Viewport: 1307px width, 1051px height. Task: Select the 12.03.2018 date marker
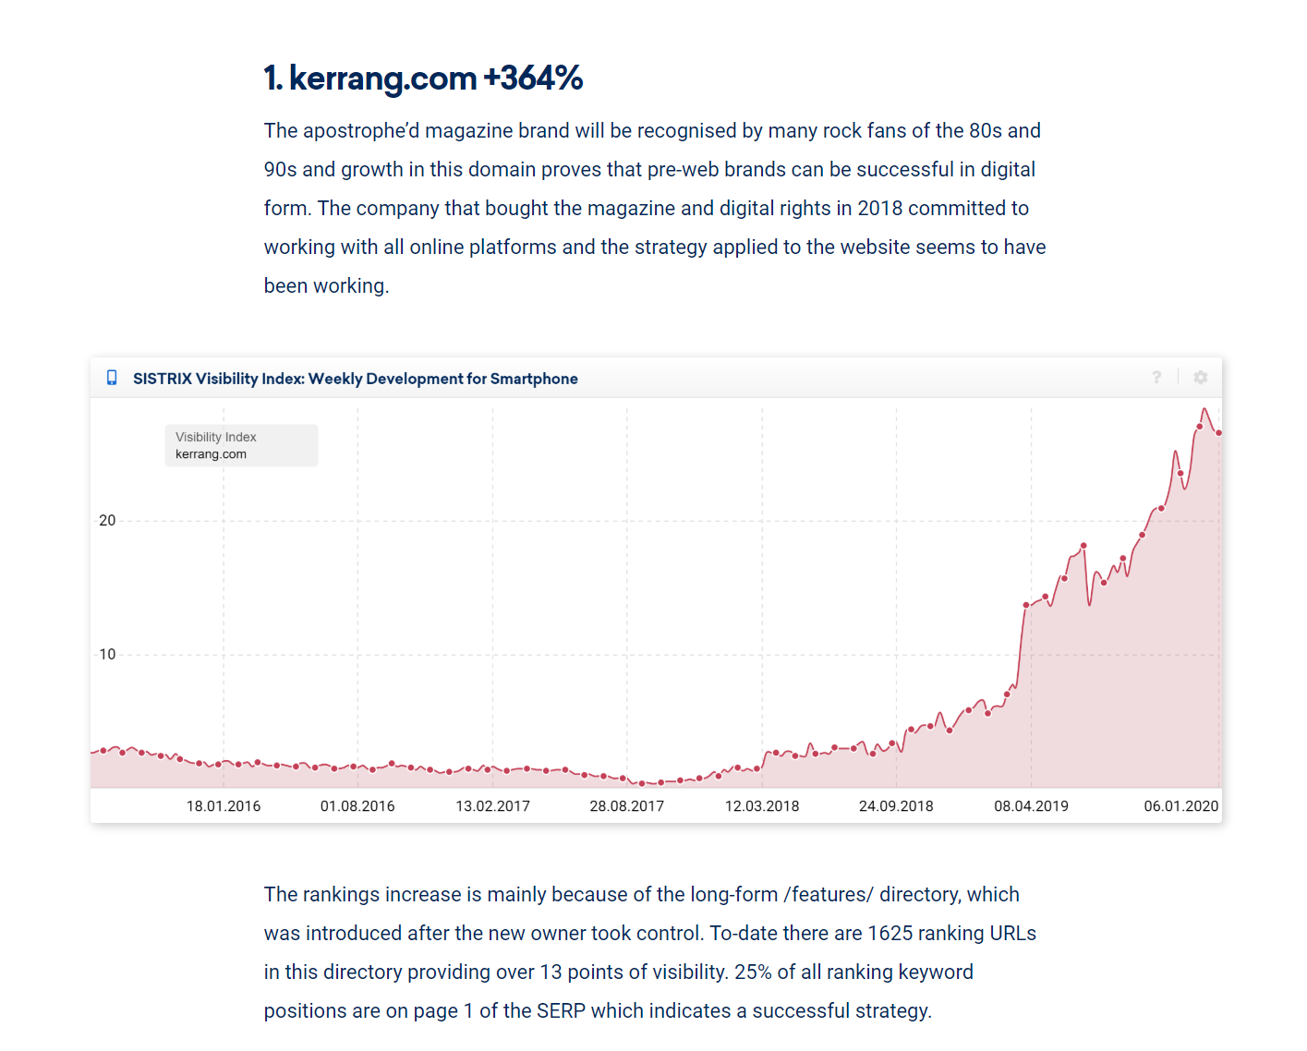[x=761, y=806]
